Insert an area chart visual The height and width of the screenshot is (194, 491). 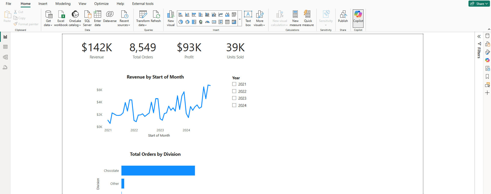(227, 15)
